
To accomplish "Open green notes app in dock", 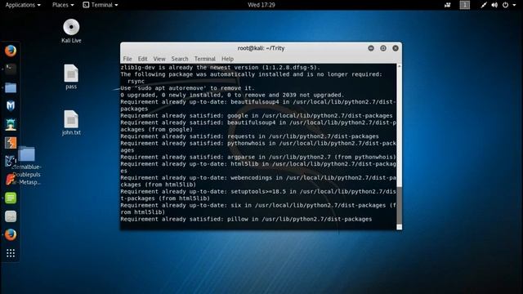I will pos(11,198).
